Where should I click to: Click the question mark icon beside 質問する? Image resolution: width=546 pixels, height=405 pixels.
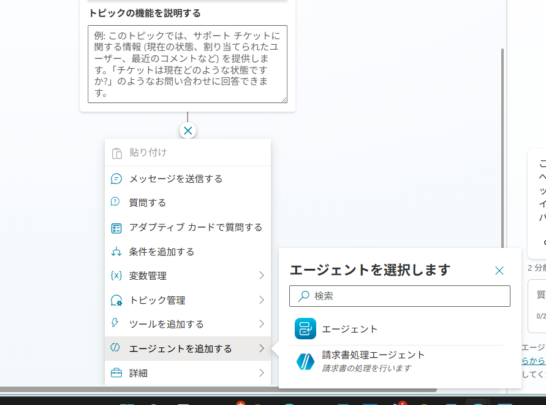tap(116, 202)
